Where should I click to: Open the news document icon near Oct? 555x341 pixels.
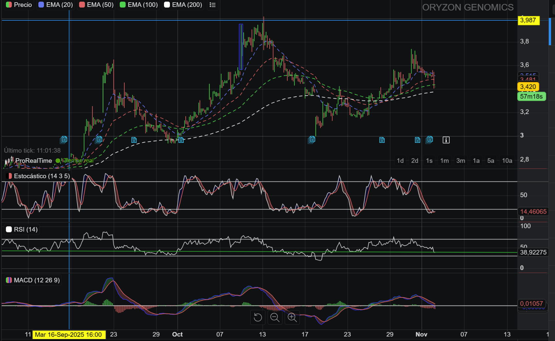181,140
